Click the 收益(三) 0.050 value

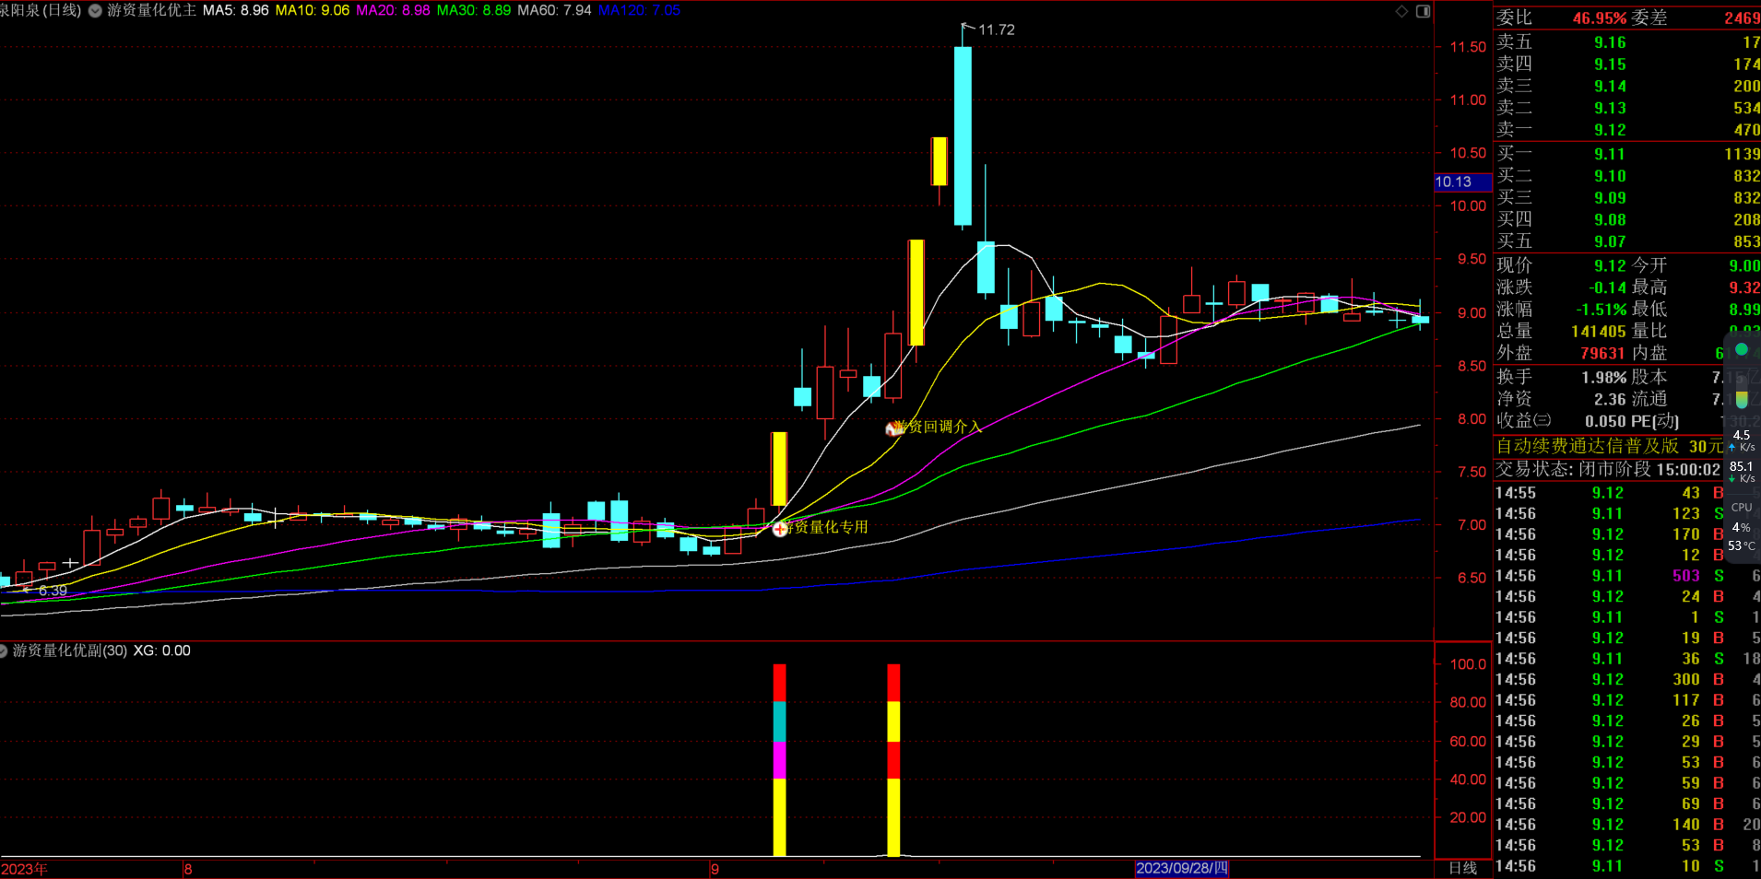pyautogui.click(x=1604, y=422)
